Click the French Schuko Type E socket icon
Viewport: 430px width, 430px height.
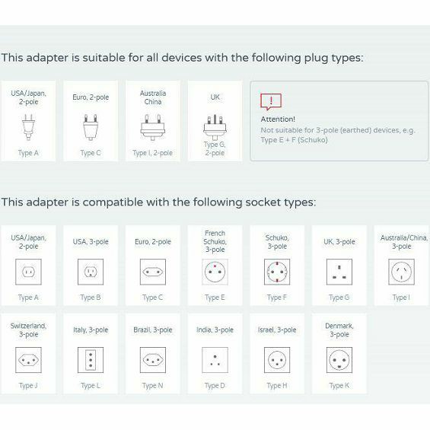(215, 272)
